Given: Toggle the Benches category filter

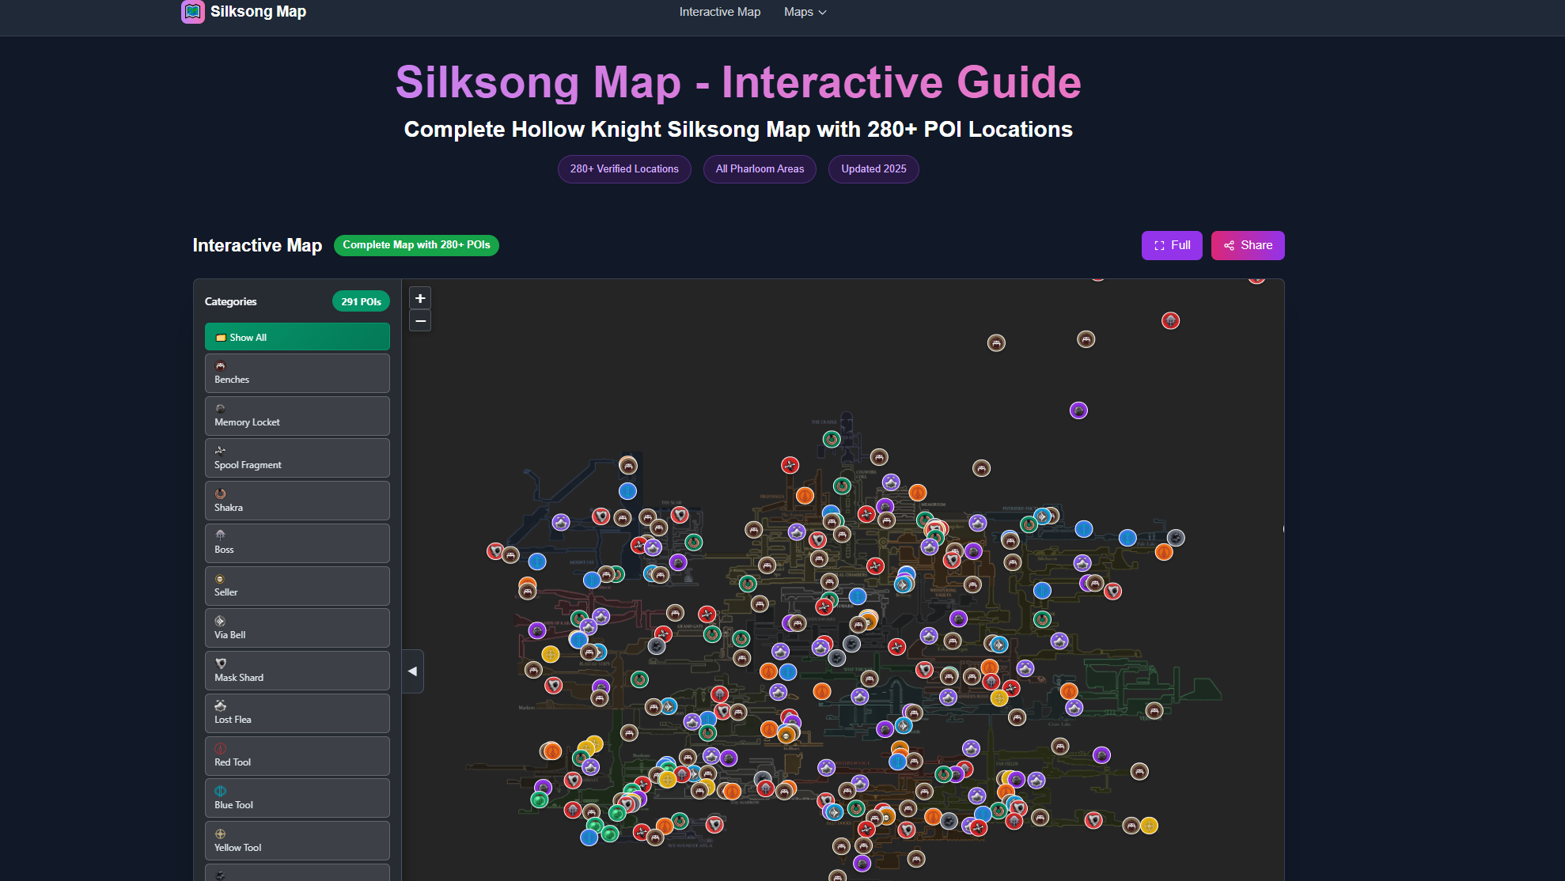Looking at the screenshot, I should click(x=297, y=373).
